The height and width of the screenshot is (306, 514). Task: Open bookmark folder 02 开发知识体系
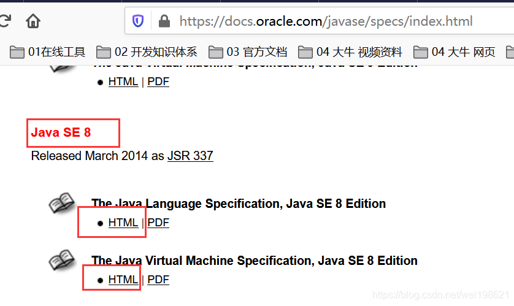click(x=147, y=52)
